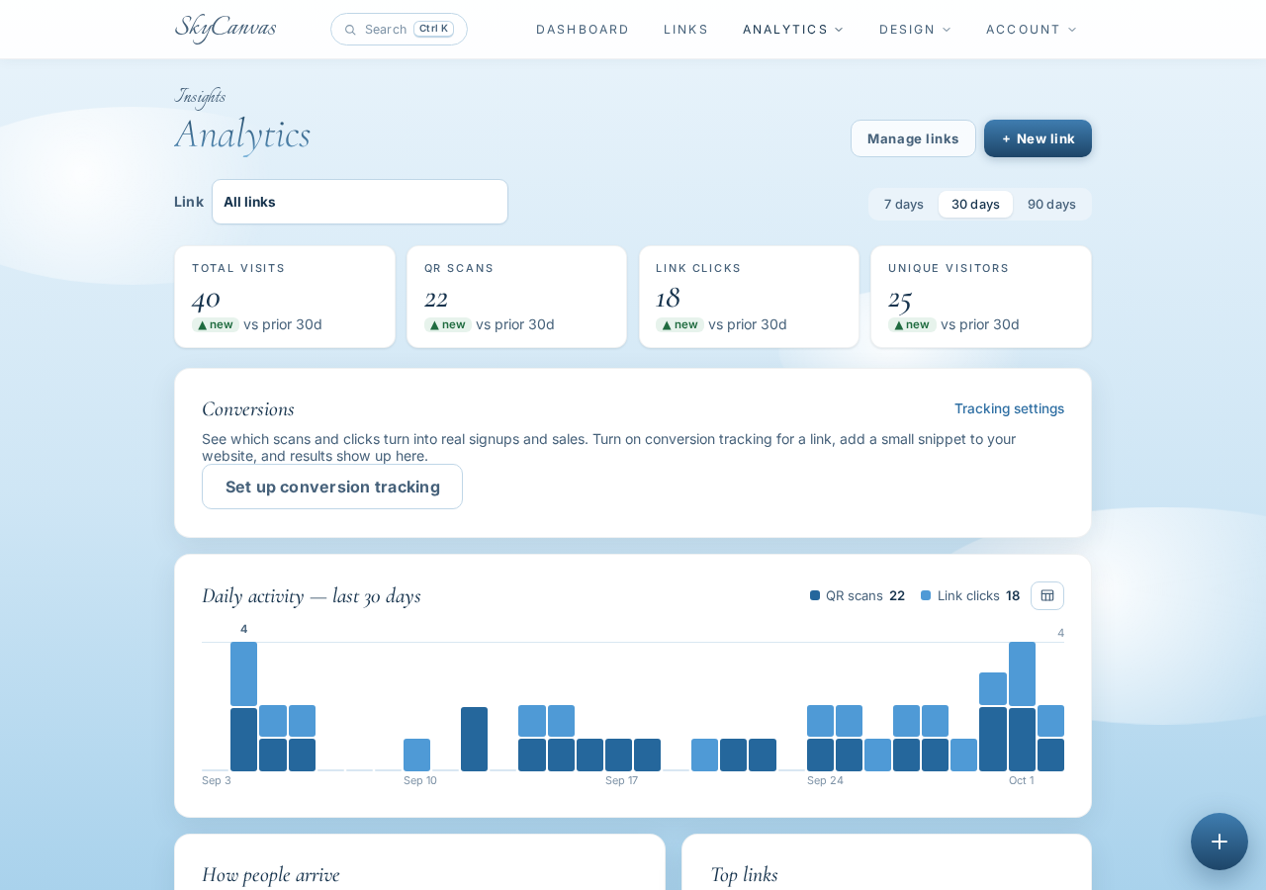This screenshot has height=890, width=1266.
Task: Click the new badge in Total Visits
Action: tap(216, 324)
